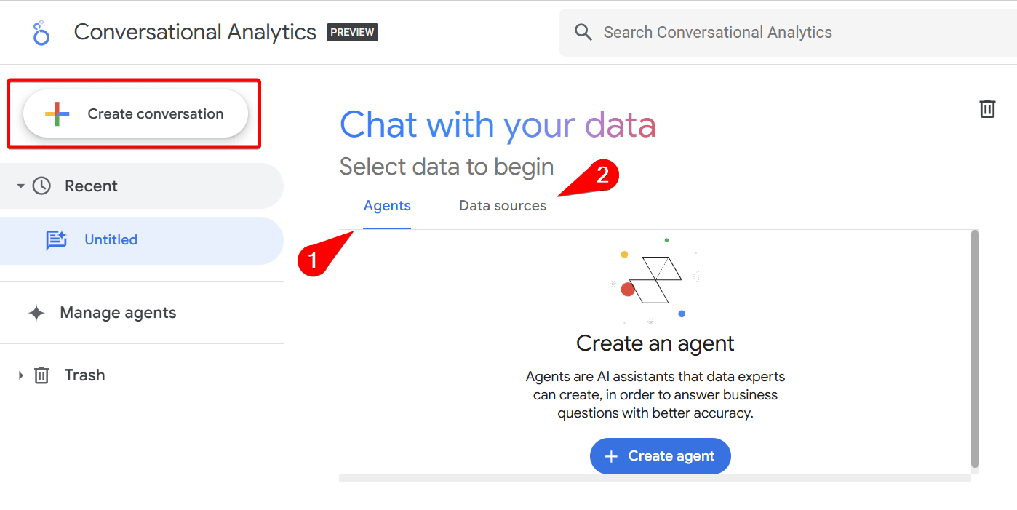Viewport: 1017px width, 510px height.
Task: Collapse the Recent section arrow
Action: tap(20, 186)
